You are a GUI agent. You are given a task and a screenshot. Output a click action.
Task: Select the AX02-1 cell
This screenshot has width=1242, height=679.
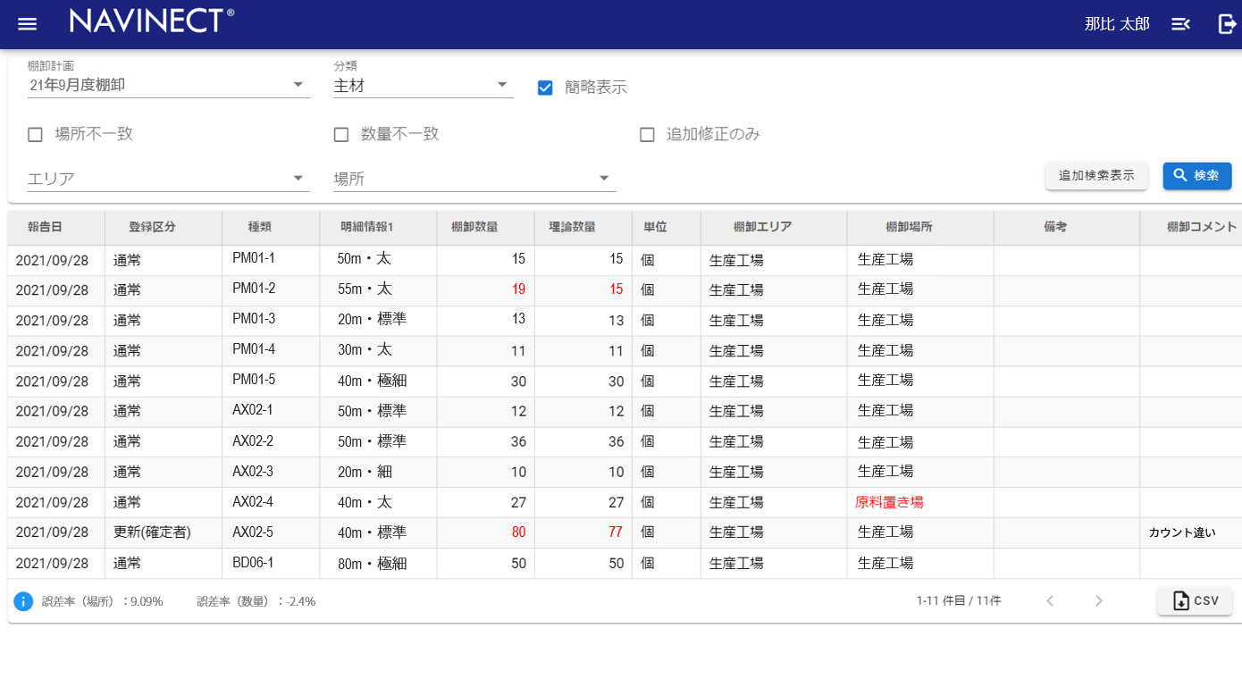click(x=271, y=411)
